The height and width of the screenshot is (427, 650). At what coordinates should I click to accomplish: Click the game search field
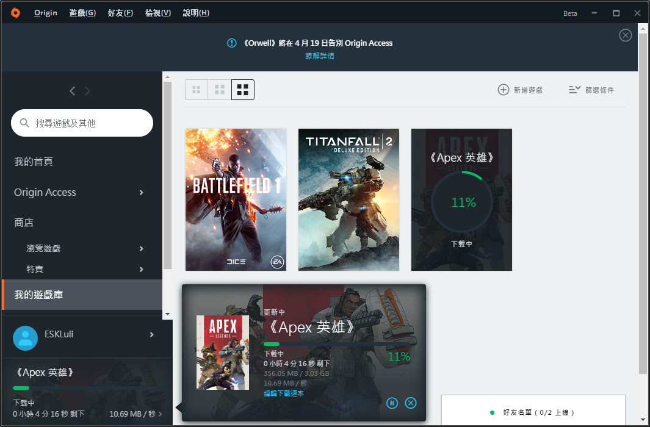[x=82, y=123]
